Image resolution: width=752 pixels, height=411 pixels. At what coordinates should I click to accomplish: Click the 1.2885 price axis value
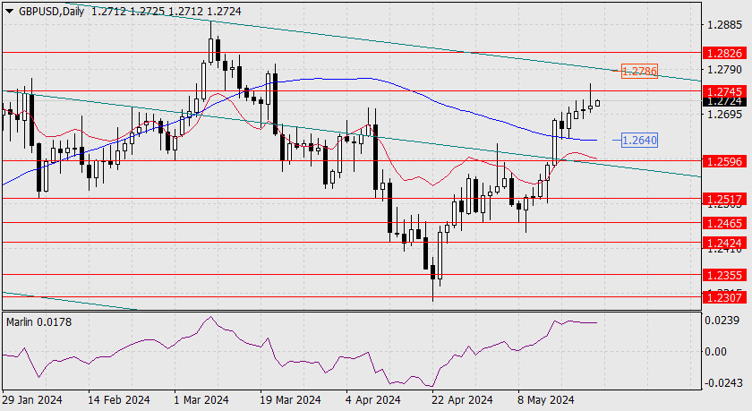pyautogui.click(x=724, y=24)
